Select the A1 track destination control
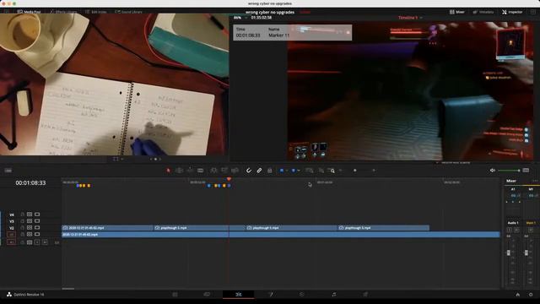This screenshot has height=304, width=540. click(11, 242)
